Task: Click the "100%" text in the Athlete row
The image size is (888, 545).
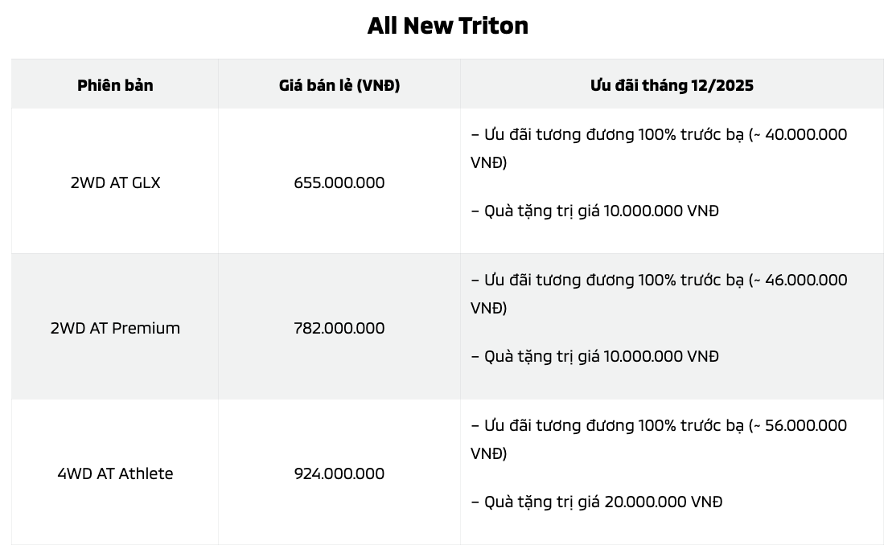Action: click(657, 425)
